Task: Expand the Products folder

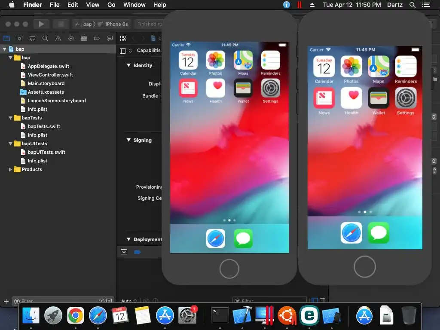Action: pos(10,169)
